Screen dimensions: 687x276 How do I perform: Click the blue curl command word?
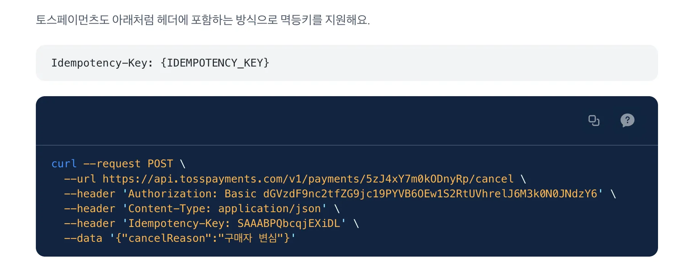64,163
